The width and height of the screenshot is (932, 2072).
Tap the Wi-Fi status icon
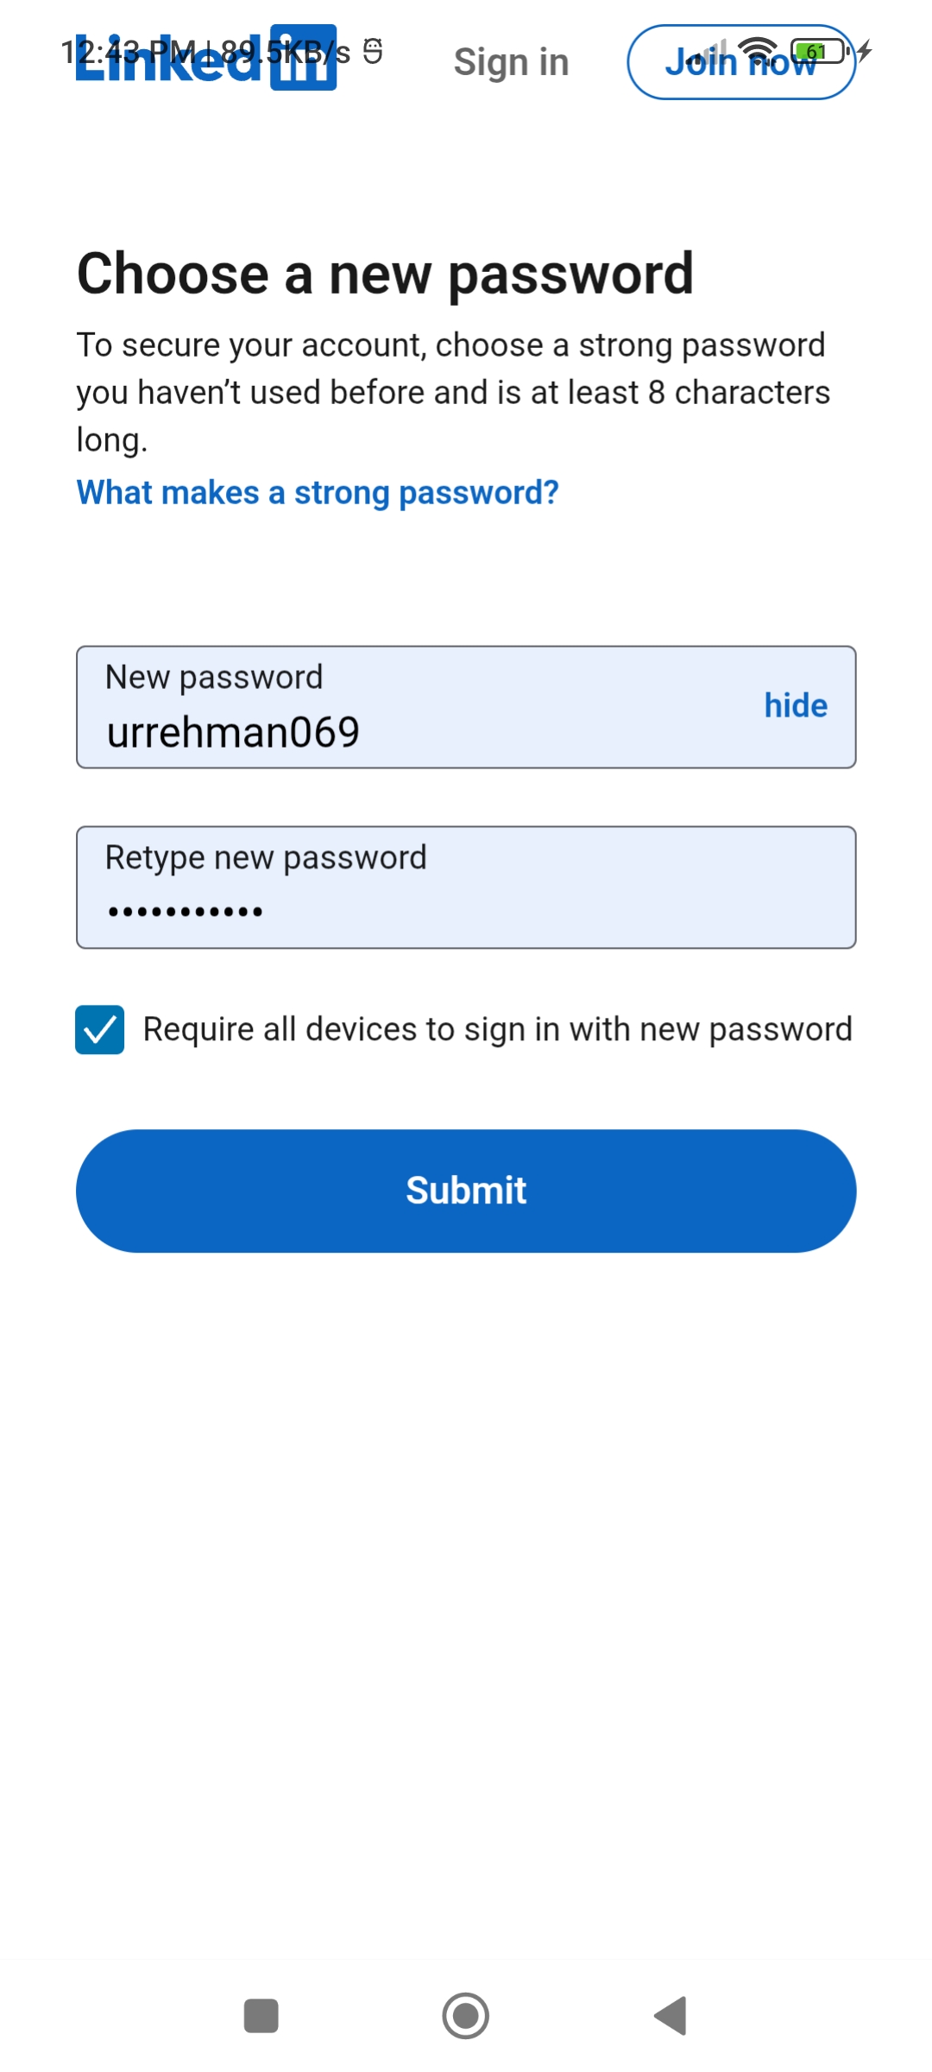[x=758, y=52]
